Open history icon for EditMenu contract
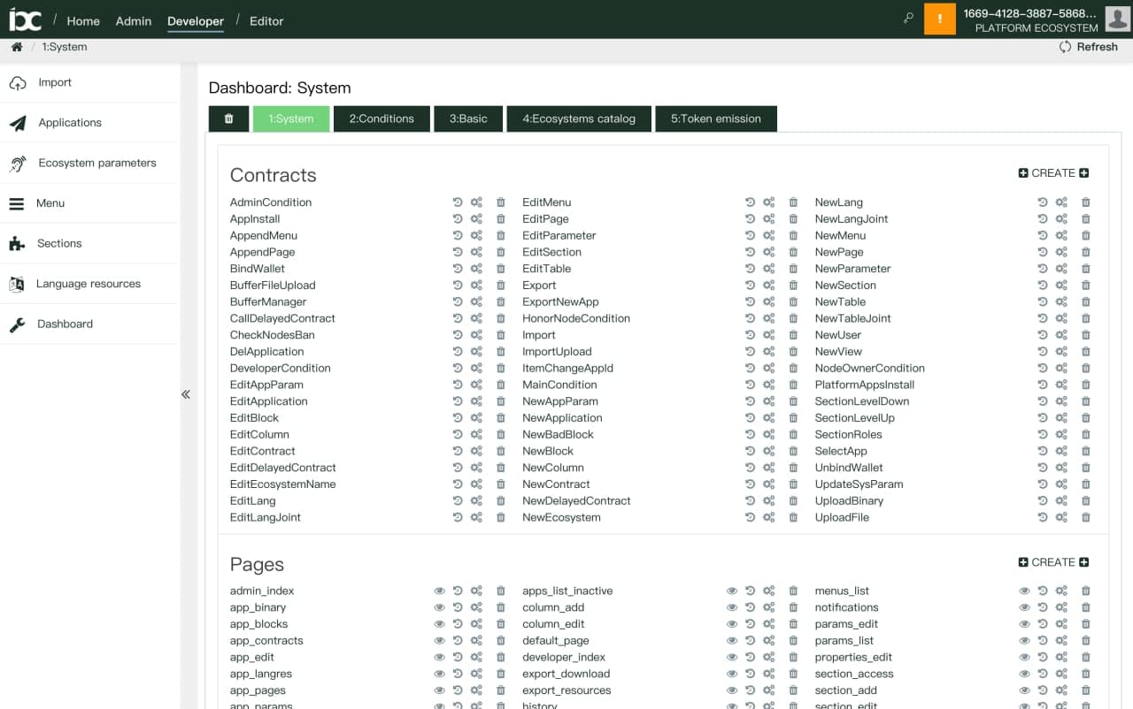Image resolution: width=1133 pixels, height=709 pixels. (750, 202)
